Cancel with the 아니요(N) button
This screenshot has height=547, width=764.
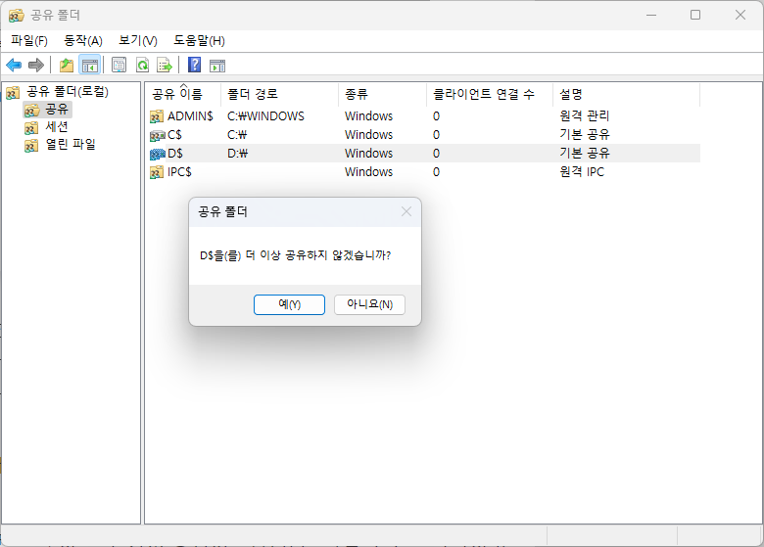(369, 304)
